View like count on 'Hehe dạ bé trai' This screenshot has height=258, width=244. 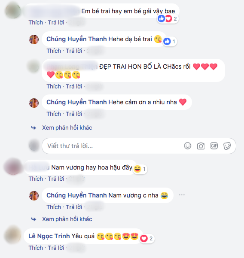click(170, 42)
